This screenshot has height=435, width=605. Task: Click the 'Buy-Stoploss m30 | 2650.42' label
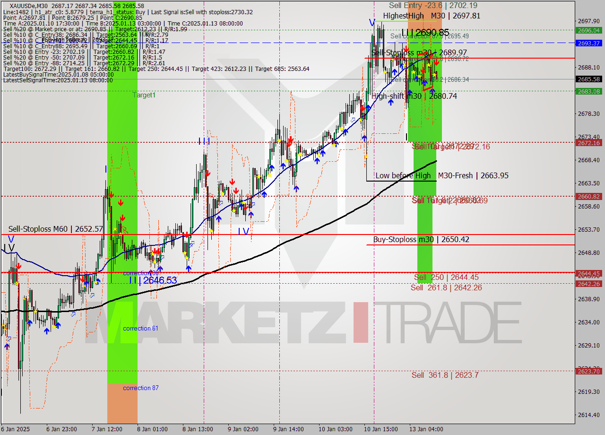coord(421,239)
